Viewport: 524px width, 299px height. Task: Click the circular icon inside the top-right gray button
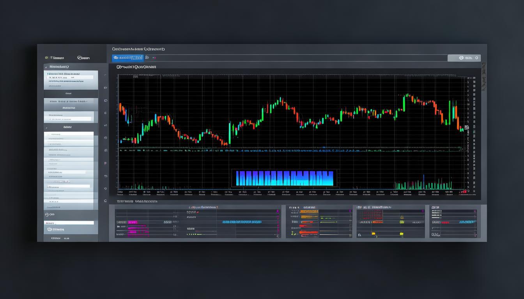click(461, 58)
